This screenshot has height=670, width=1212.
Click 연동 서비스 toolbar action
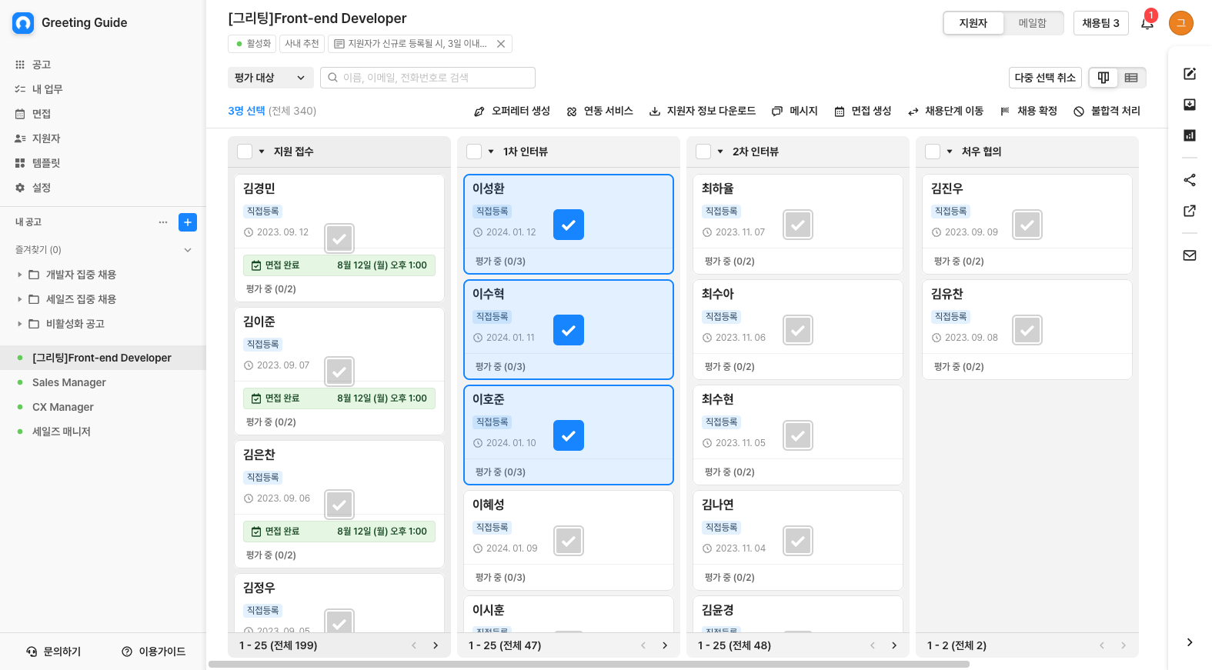point(599,111)
